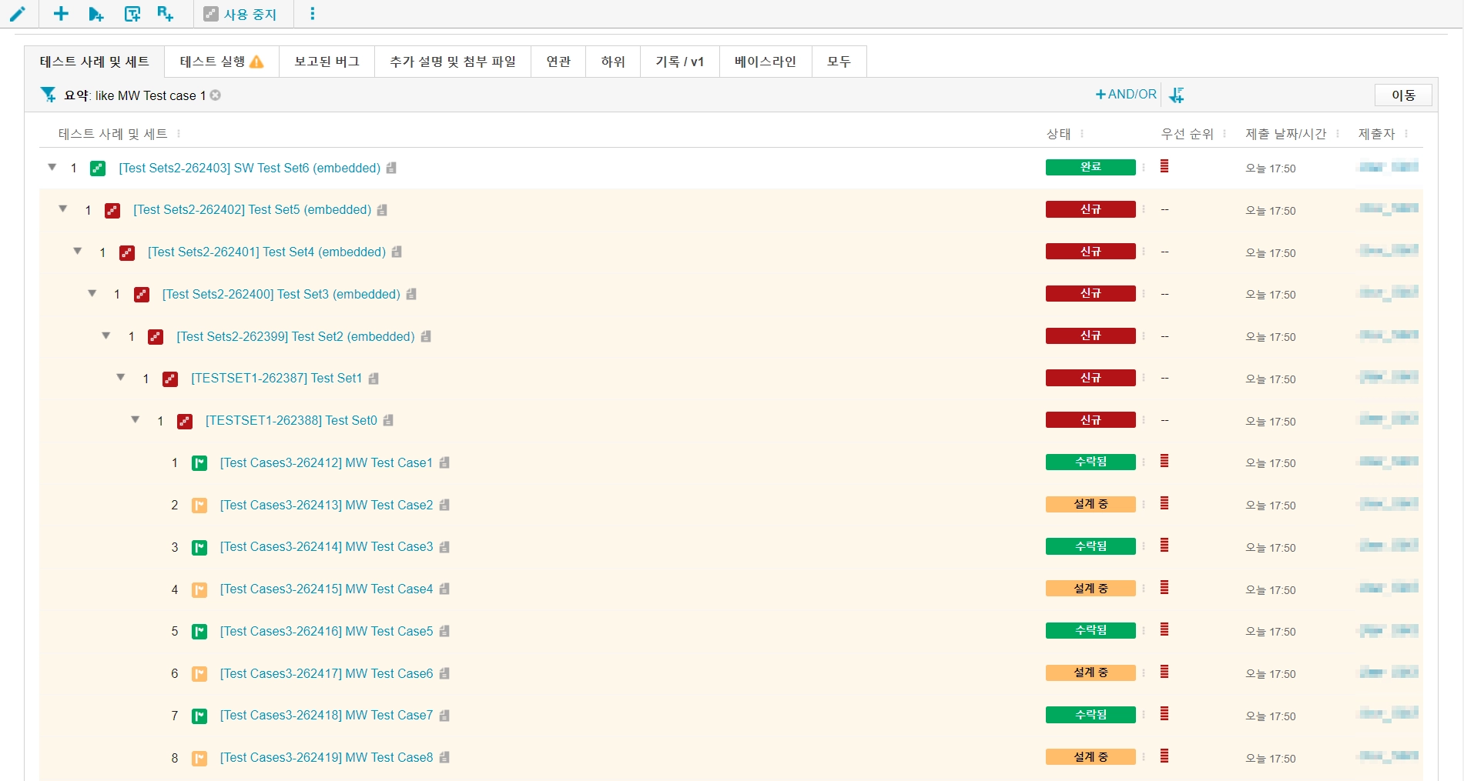1464x781 pixels.
Task: Open link [Test Sets2-262403] SW Test Set6
Action: pos(250,168)
